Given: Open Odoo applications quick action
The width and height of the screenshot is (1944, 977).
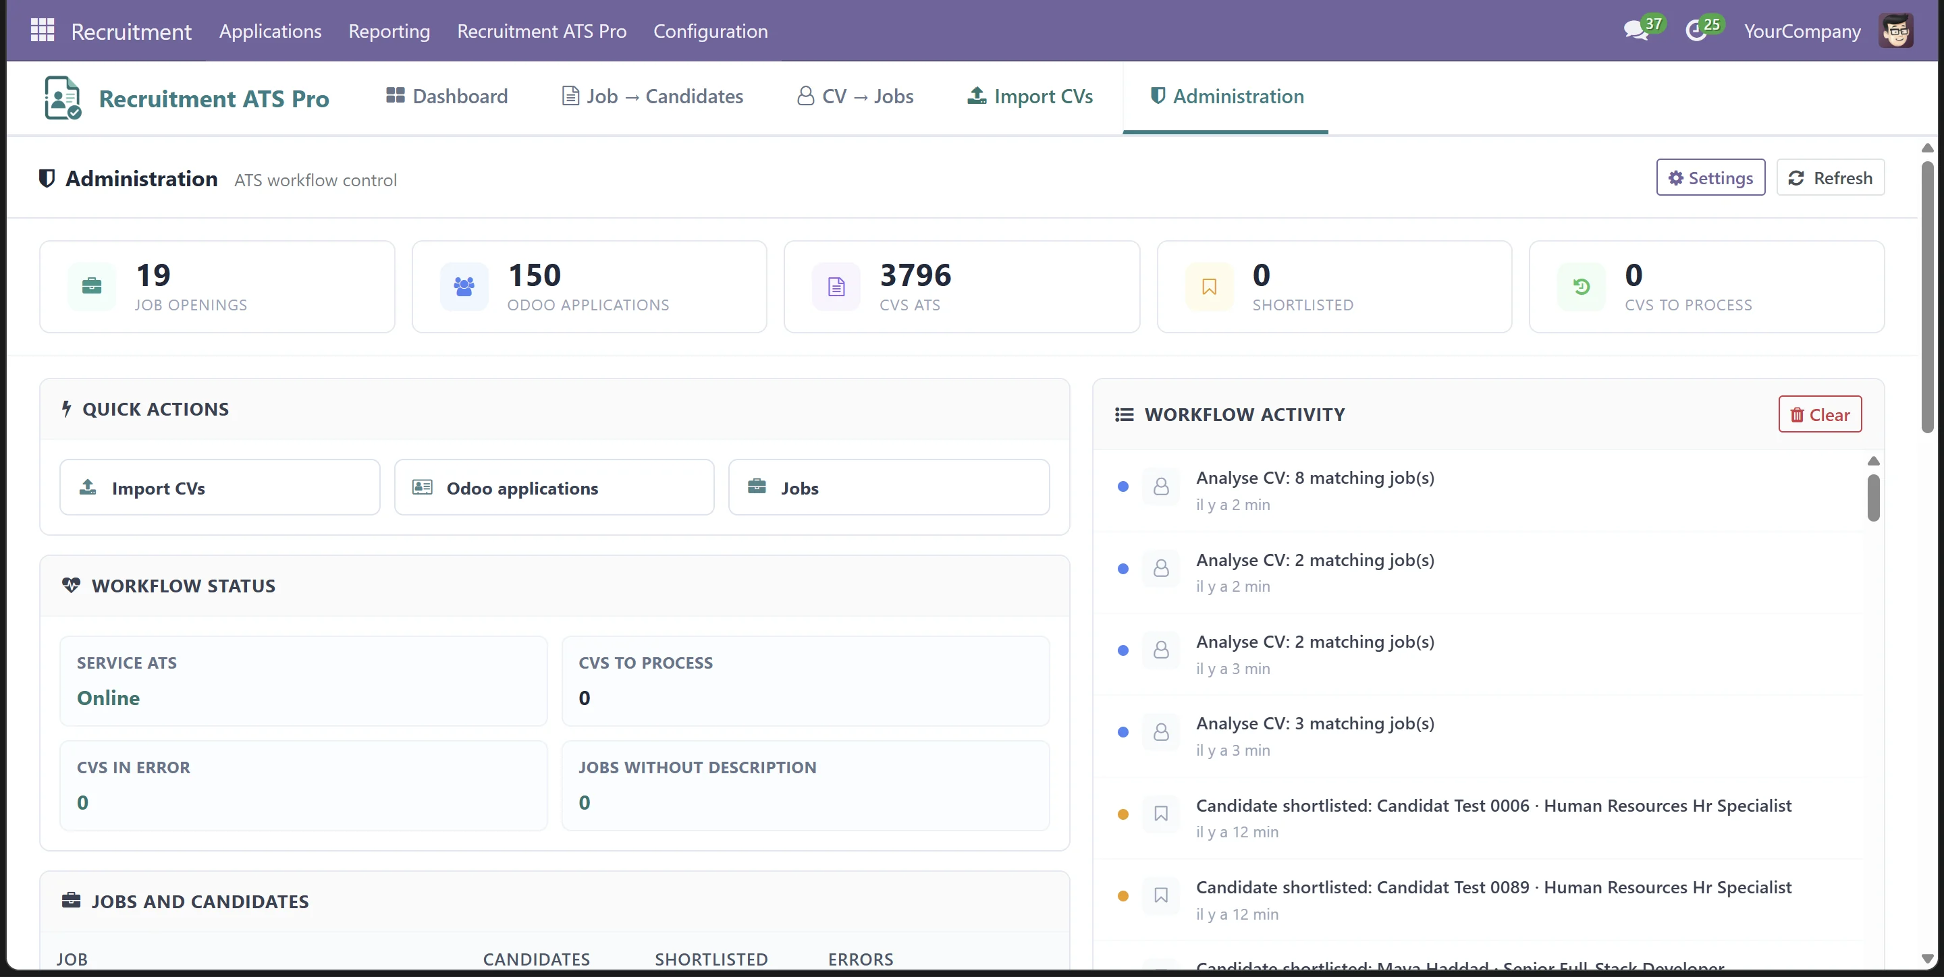Looking at the screenshot, I should tap(554, 487).
